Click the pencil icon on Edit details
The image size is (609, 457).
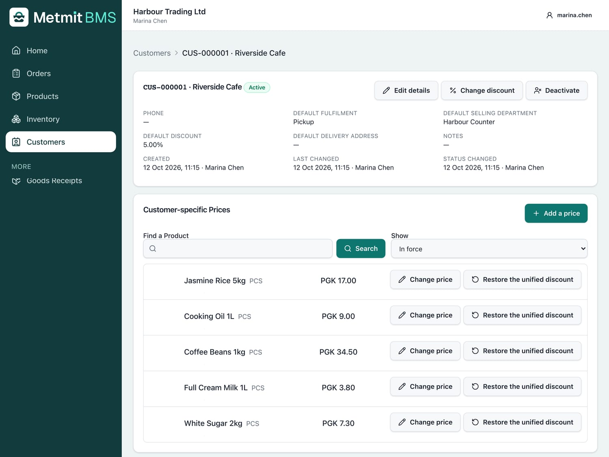[386, 91]
